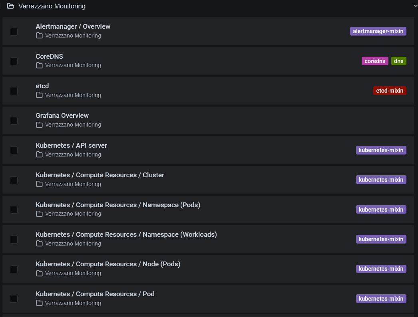Click the alertmanager-mixin tag

coord(378,31)
